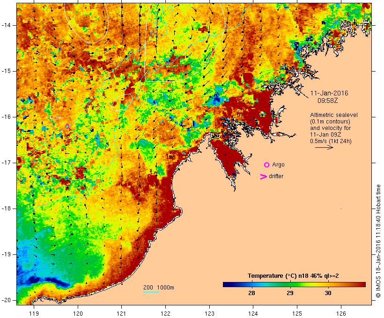Click the Argo legend circle symbol
Image resolution: width=384 pixels, height=318 pixels.
point(267,165)
